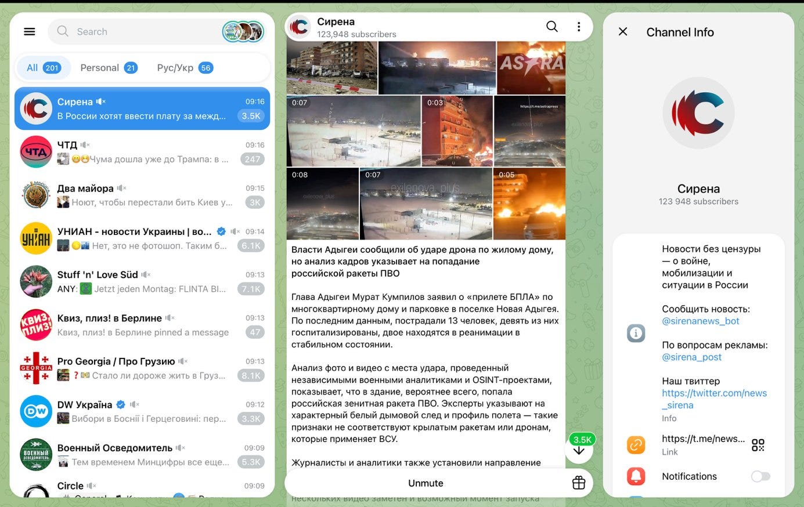Viewport: 804px width, 507px height.
Task: Click the УНИАН channel avatar
Action: (x=36, y=238)
